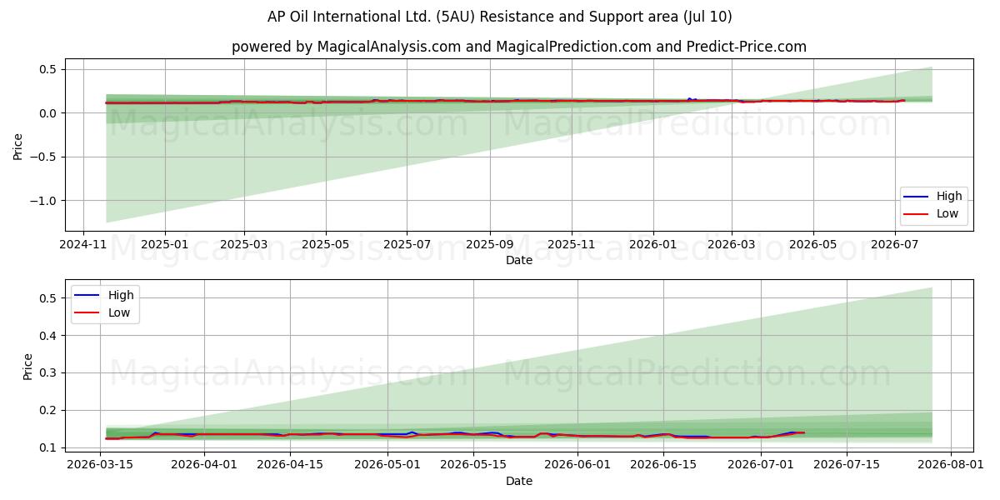Click the 2026-01 date tick on top chart
This screenshot has width=1000, height=500.
652,244
